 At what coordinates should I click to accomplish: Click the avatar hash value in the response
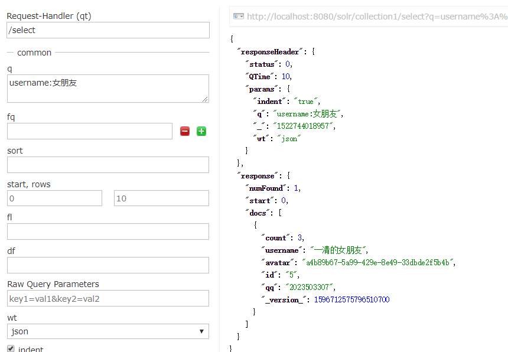click(378, 262)
